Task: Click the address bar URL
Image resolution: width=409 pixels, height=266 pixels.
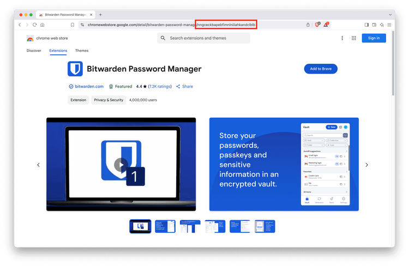Action: pos(171,25)
